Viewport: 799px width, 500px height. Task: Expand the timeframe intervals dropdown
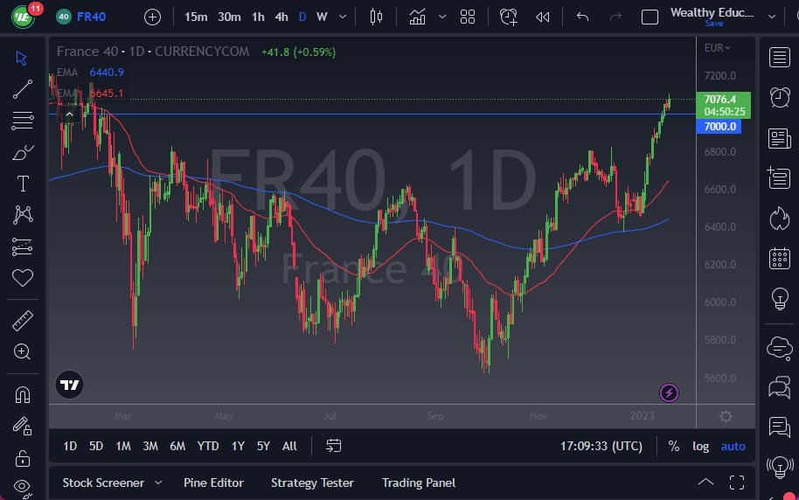click(x=343, y=17)
